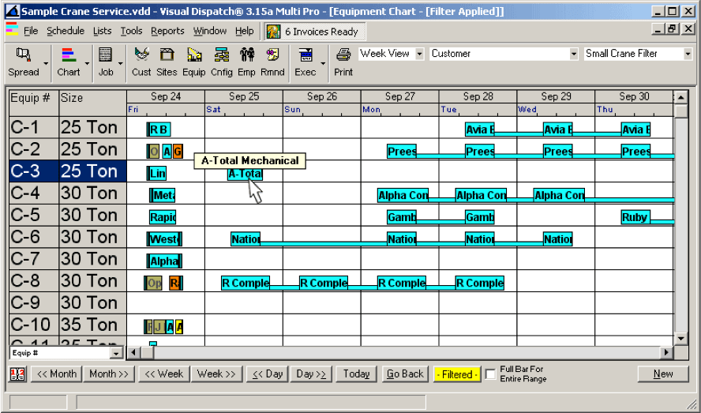Viewport: 701px width, 413px height.
Task: Create a new job with New button
Action: 663,374
